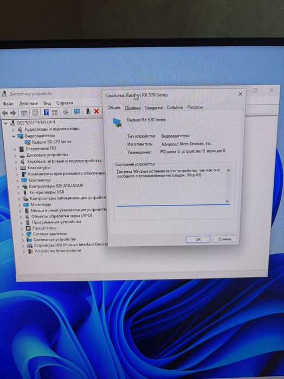This screenshot has height=379, width=284.
Task: Expand the Аудиовходы и аудиовыходы node
Action: [x=14, y=130]
